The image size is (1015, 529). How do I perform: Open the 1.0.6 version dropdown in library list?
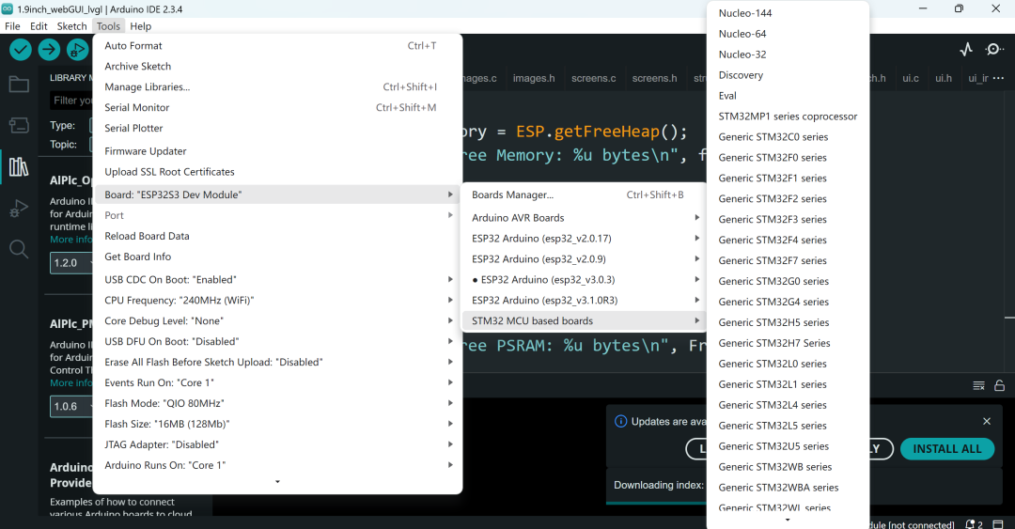(71, 407)
